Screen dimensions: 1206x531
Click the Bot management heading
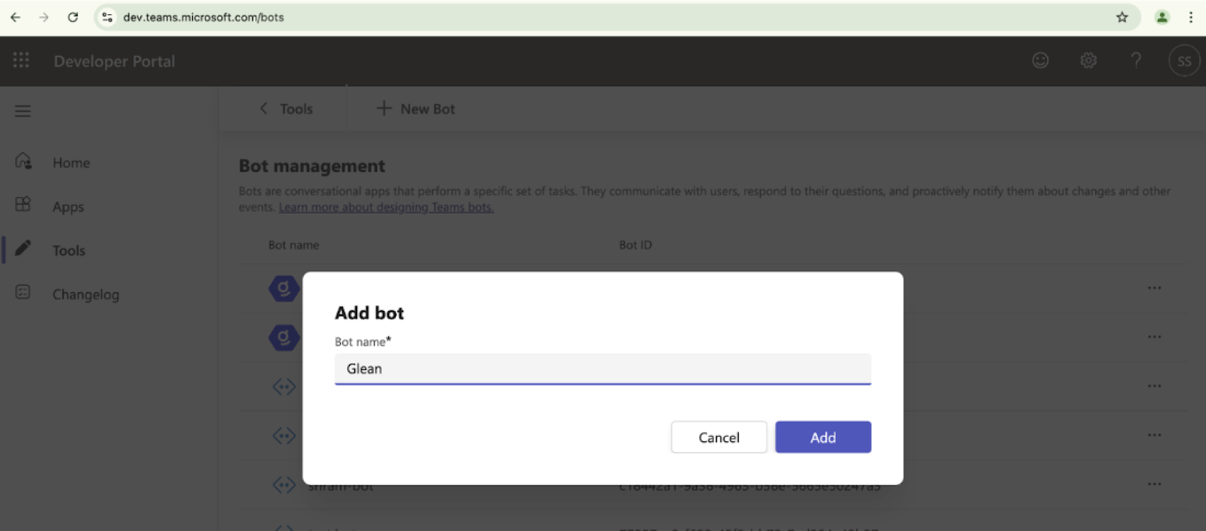click(312, 166)
